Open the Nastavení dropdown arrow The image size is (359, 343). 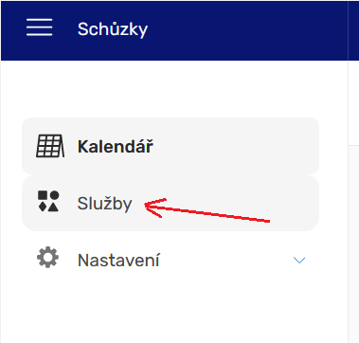coord(299,261)
